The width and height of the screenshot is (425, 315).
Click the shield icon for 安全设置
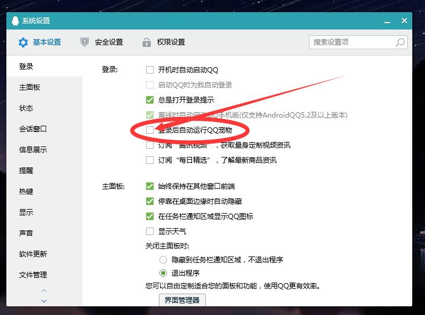coord(85,42)
